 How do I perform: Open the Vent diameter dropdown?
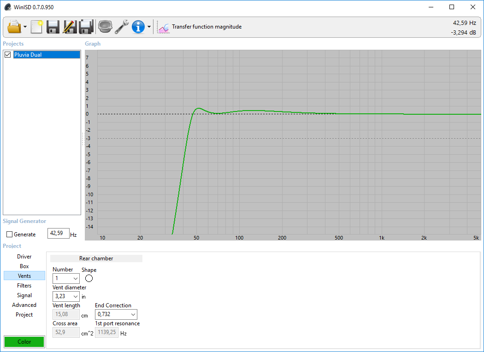tap(66, 296)
